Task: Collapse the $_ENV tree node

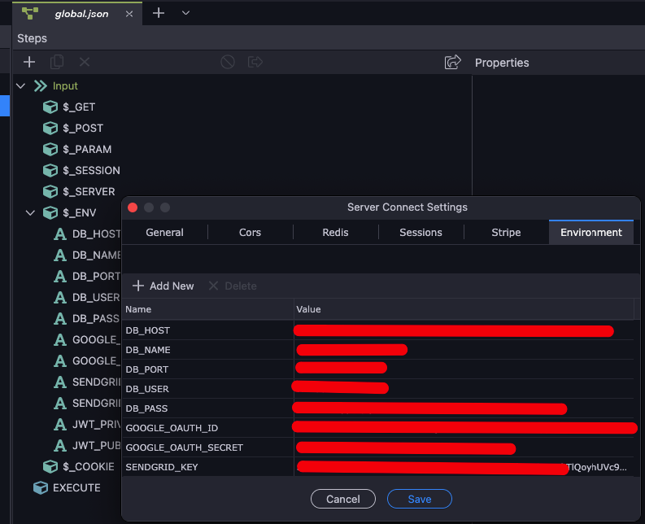Action: tap(30, 213)
